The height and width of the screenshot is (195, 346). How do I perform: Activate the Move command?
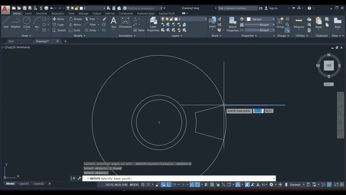(58, 19)
